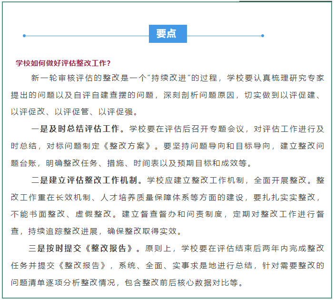Screen dimensions: 334x300
Task: Click the blue 要点 badge
Action: pyautogui.click(x=167, y=34)
